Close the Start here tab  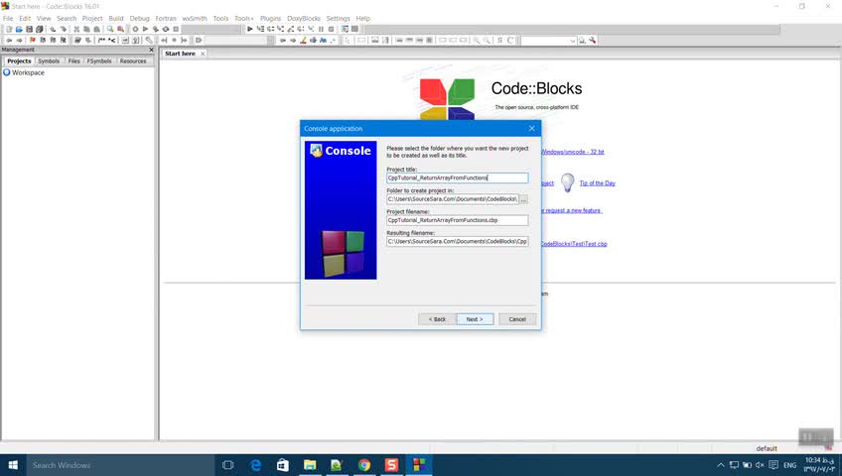[x=203, y=54]
